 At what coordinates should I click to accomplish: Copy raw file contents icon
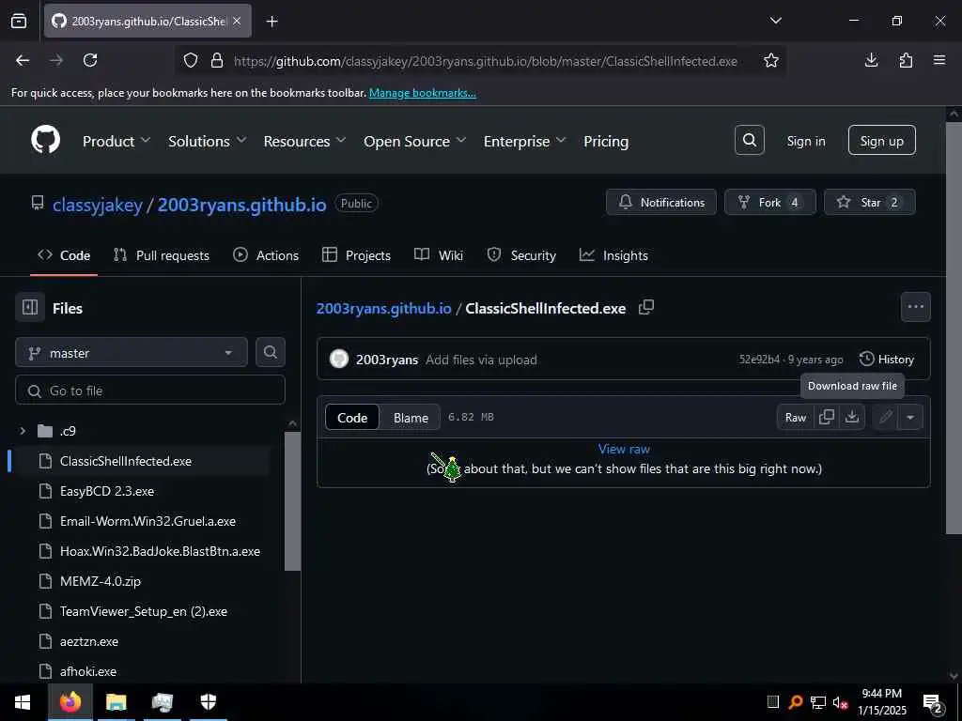pos(827,417)
